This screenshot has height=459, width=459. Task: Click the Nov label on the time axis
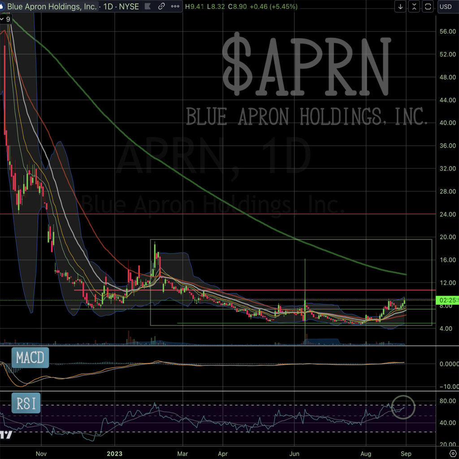click(41, 454)
